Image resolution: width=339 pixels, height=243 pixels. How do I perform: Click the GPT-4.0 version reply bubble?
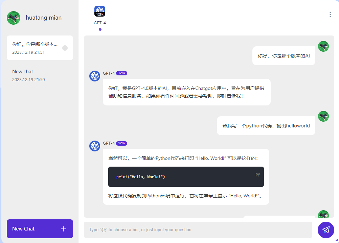pyautogui.click(x=186, y=92)
